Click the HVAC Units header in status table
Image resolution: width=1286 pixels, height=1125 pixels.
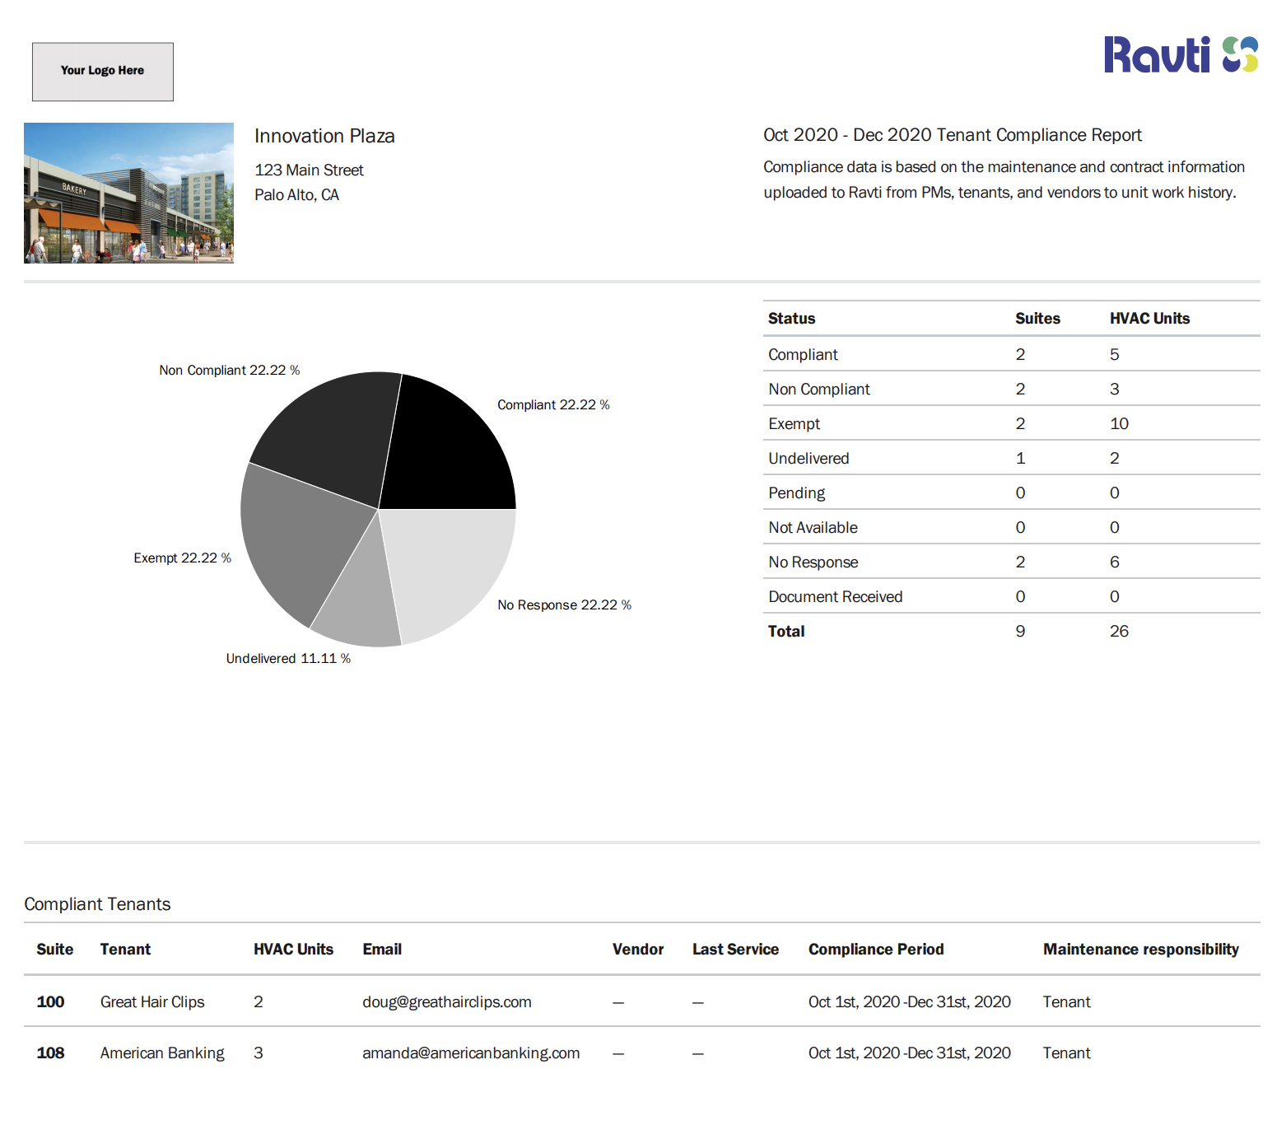pyautogui.click(x=1149, y=318)
